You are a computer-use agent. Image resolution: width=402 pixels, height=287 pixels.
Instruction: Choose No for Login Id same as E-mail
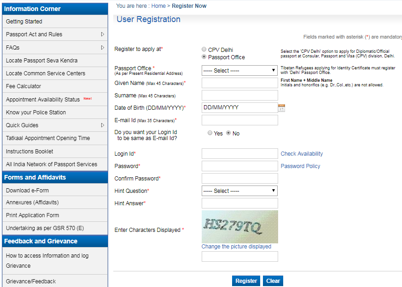(x=228, y=133)
